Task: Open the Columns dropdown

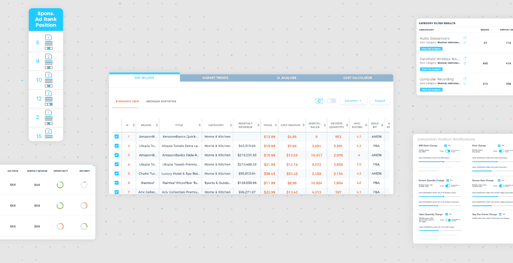Action: tap(353, 101)
